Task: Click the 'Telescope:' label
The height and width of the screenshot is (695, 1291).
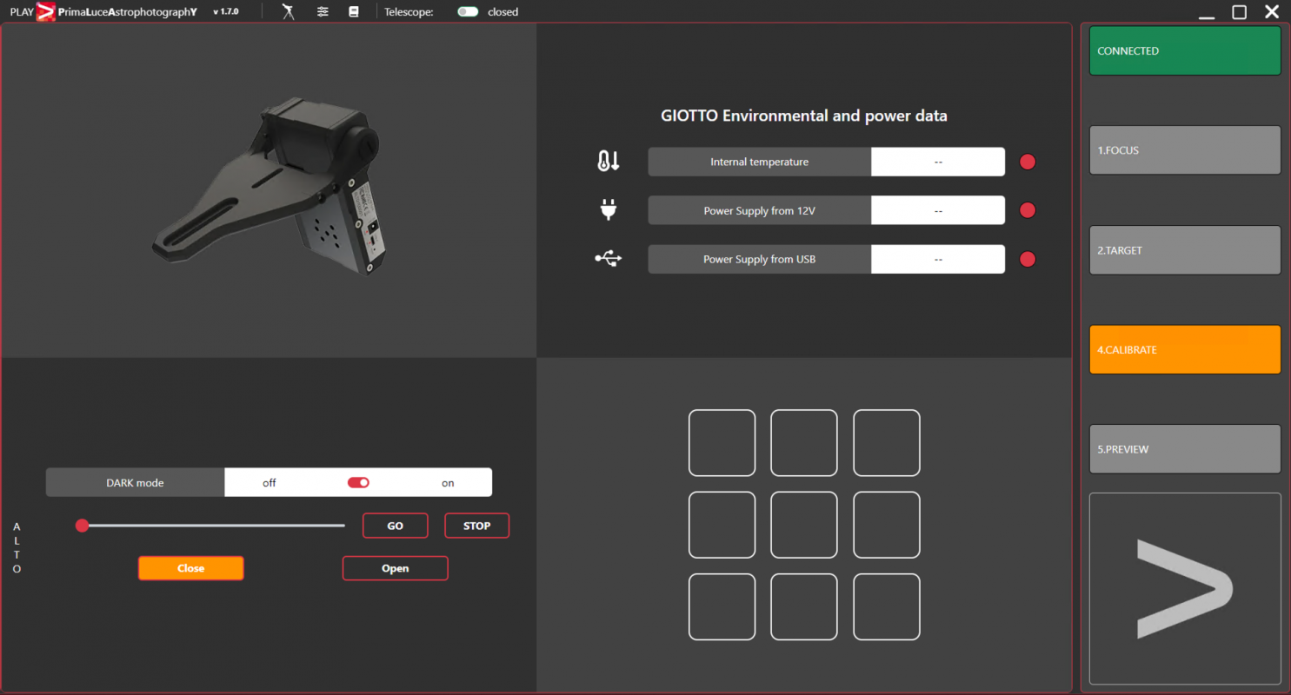Action: point(409,12)
